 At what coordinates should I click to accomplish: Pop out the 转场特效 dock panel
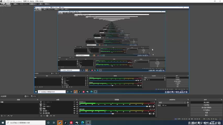(188, 100)
